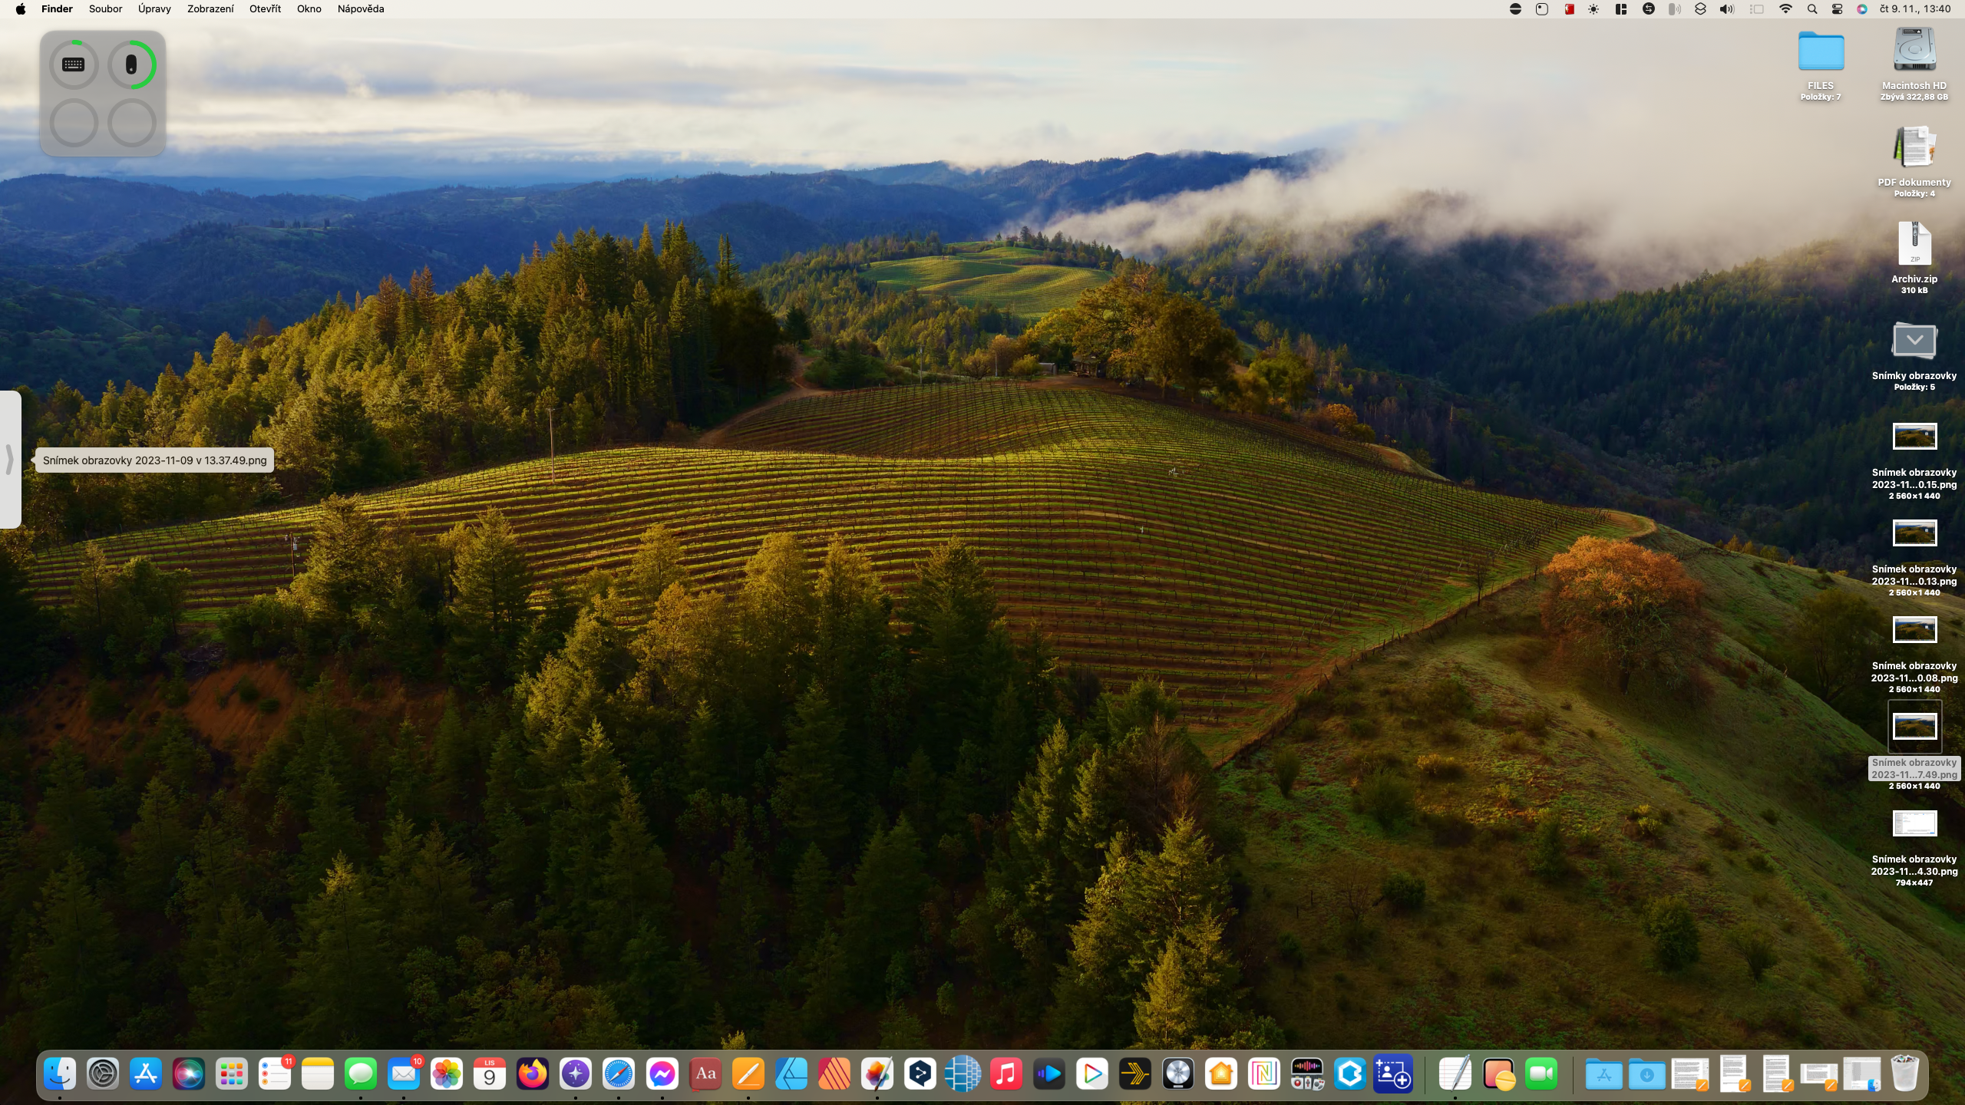Launch Safari from the Dock

click(619, 1074)
